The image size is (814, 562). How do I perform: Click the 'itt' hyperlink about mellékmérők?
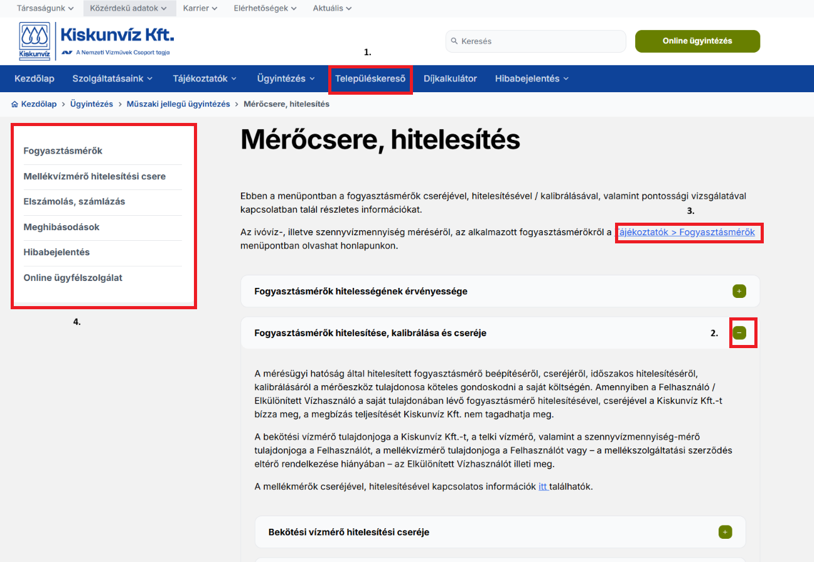click(x=542, y=486)
